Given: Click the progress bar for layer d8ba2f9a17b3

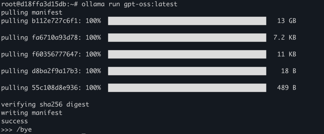Looking at the screenshot, I should tap(187, 71).
